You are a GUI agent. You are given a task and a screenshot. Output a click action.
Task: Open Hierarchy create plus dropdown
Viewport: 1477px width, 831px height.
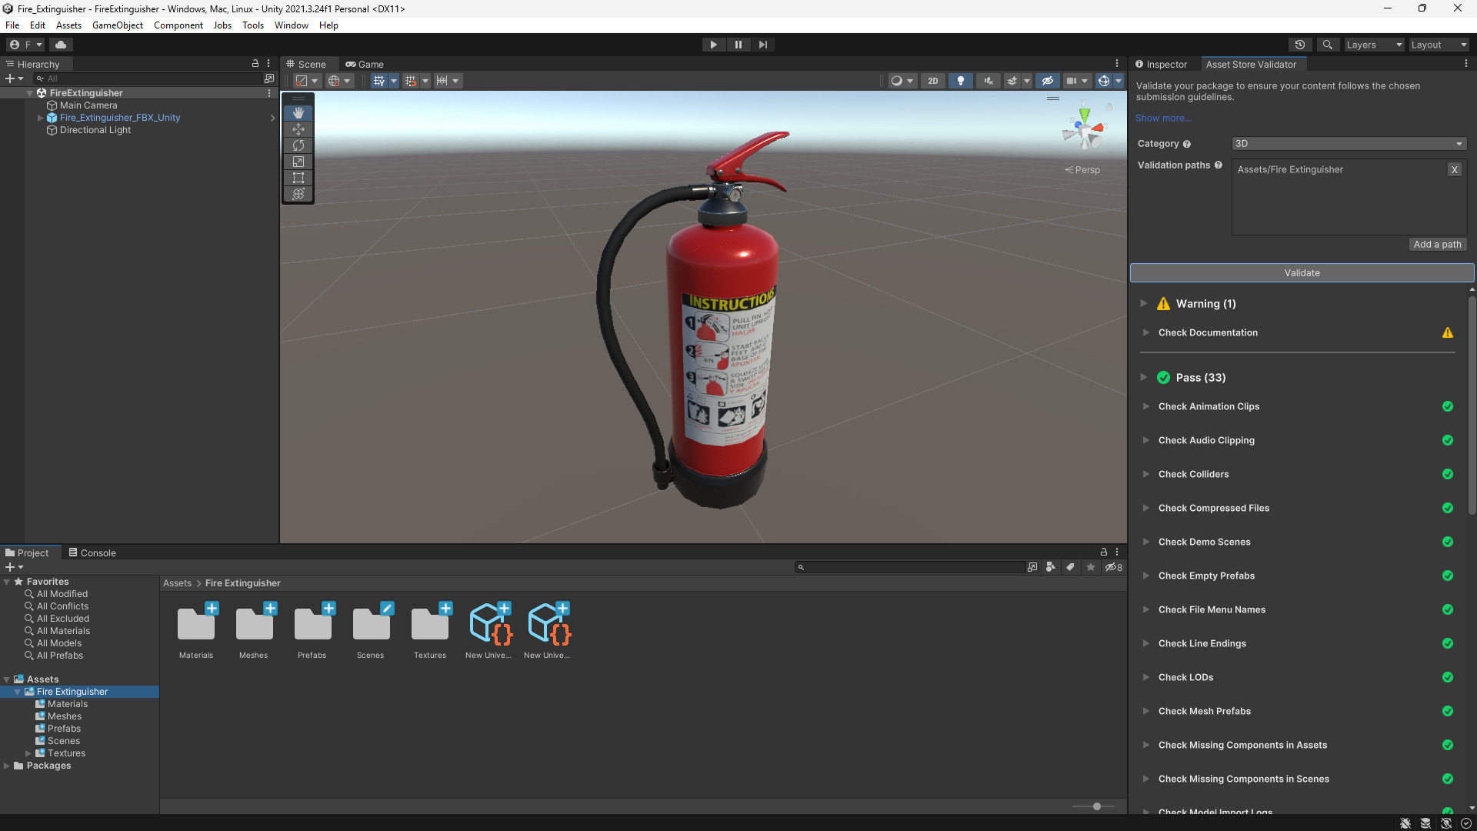(x=14, y=78)
